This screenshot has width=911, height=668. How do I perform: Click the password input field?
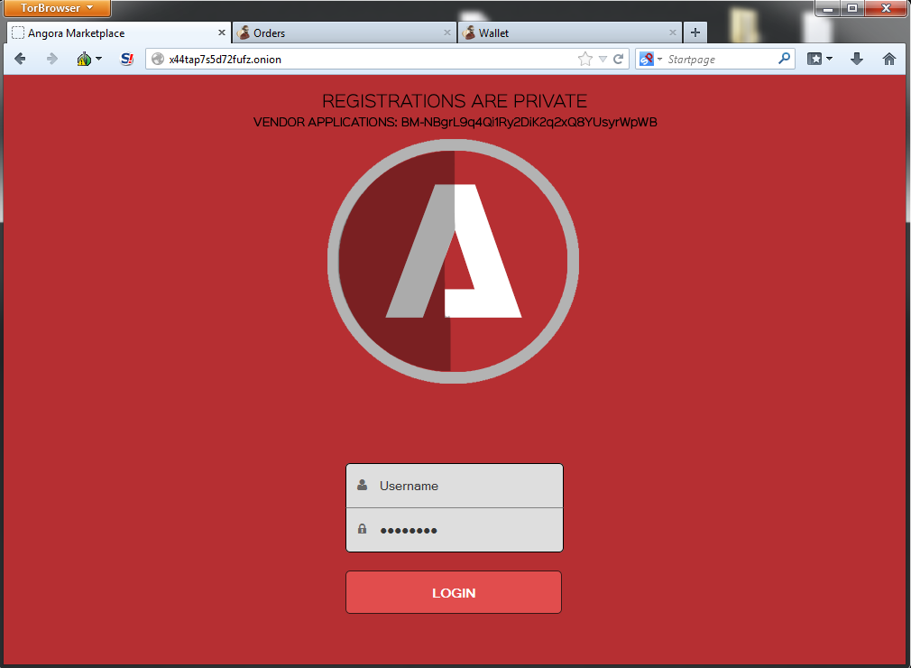pyautogui.click(x=455, y=530)
